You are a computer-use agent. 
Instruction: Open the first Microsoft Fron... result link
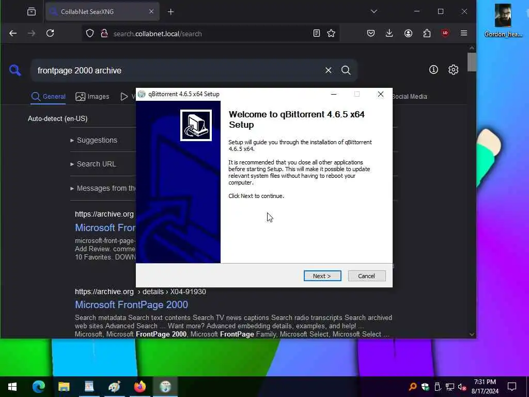tap(105, 228)
